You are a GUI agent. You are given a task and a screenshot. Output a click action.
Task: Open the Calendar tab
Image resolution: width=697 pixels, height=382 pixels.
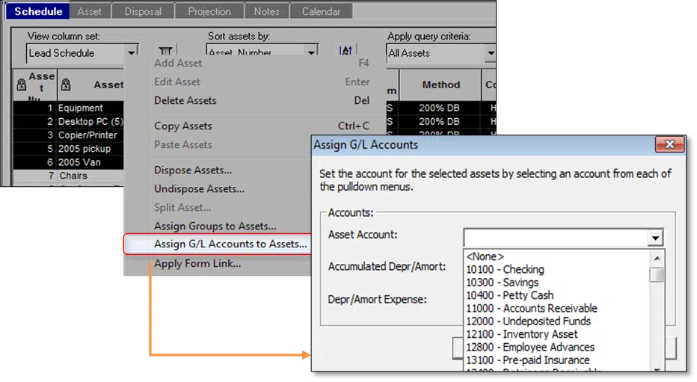point(321,11)
